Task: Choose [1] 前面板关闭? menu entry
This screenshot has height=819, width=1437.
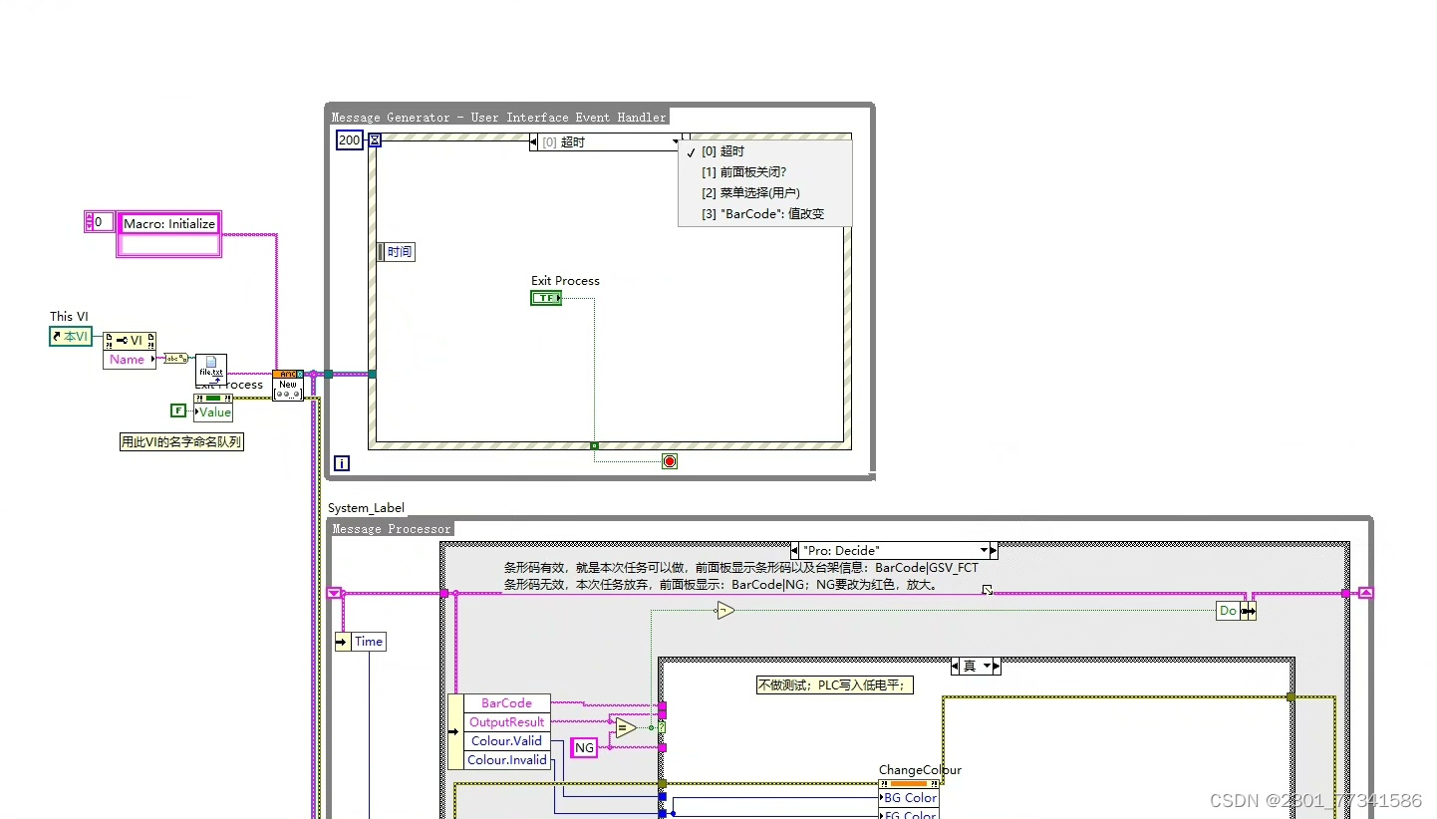Action: tap(743, 172)
